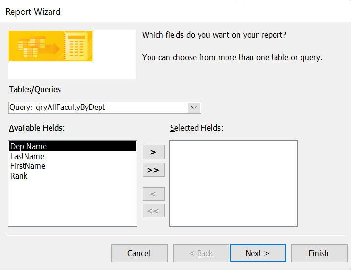Screen dimensions: 351x270
Task: Click the single left arrow remove button
Action: (153, 194)
